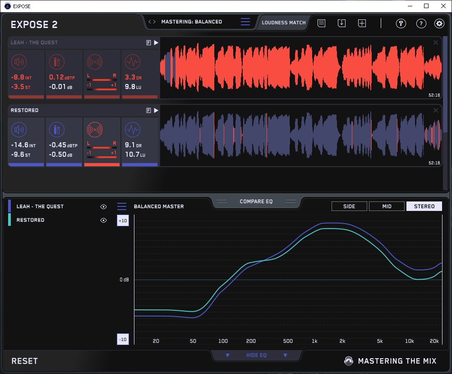
Task: Click the preset previous/next arrows icon
Action: pyautogui.click(x=152, y=22)
